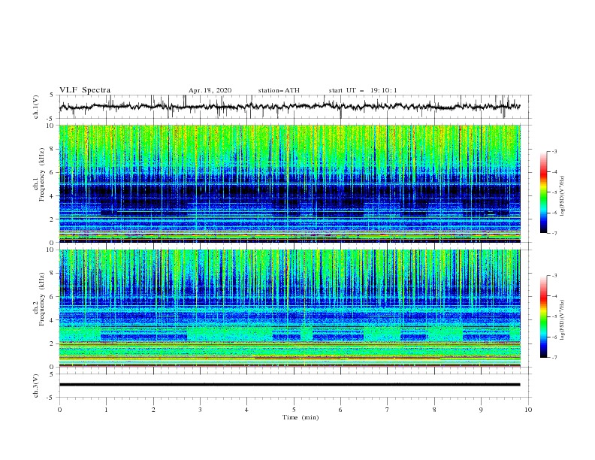Click the time axis tick label '5'
595x460 pixels.
pos(294,410)
